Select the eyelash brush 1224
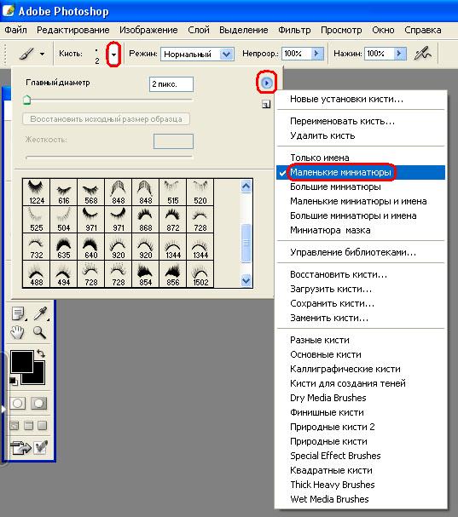This screenshot has height=517, width=458. click(37, 192)
